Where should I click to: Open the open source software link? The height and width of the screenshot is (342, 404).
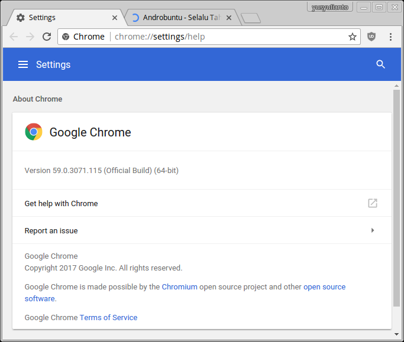coord(324,286)
